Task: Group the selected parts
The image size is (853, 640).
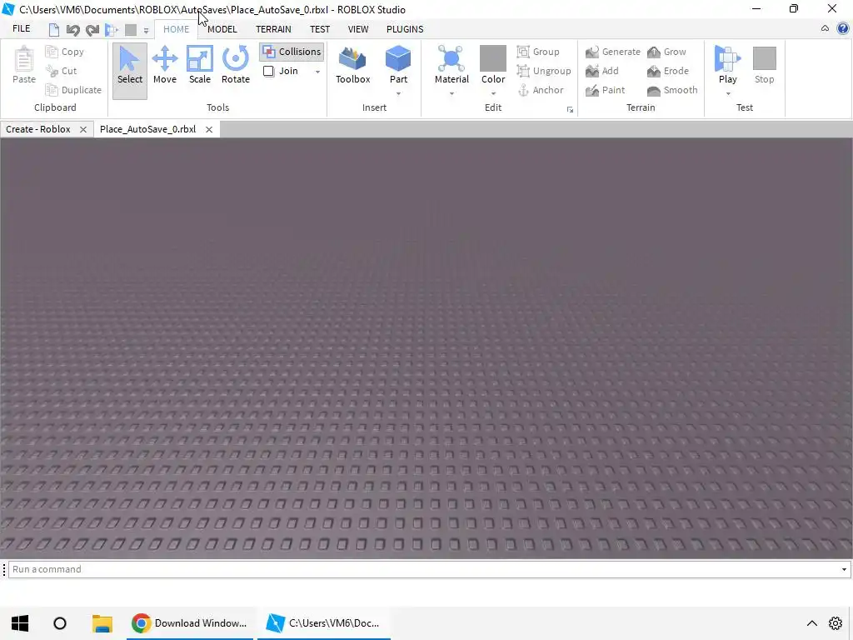Action: tap(538, 52)
